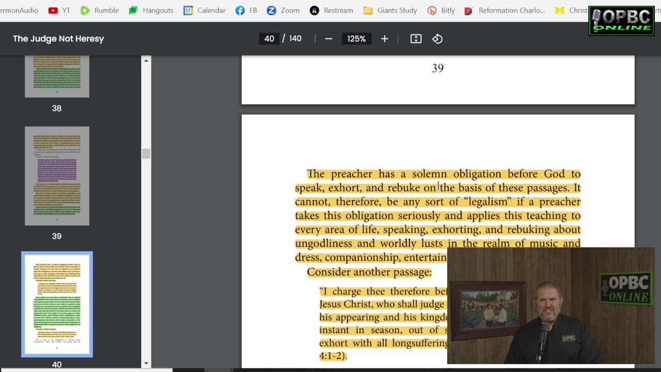Click the Facebook round icon
The width and height of the screenshot is (661, 372).
(x=240, y=10)
